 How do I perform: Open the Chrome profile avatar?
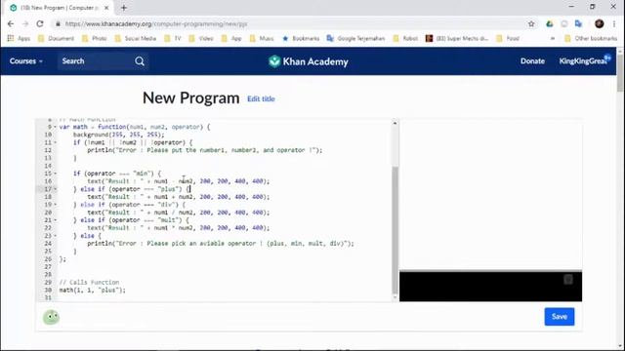[x=599, y=23]
